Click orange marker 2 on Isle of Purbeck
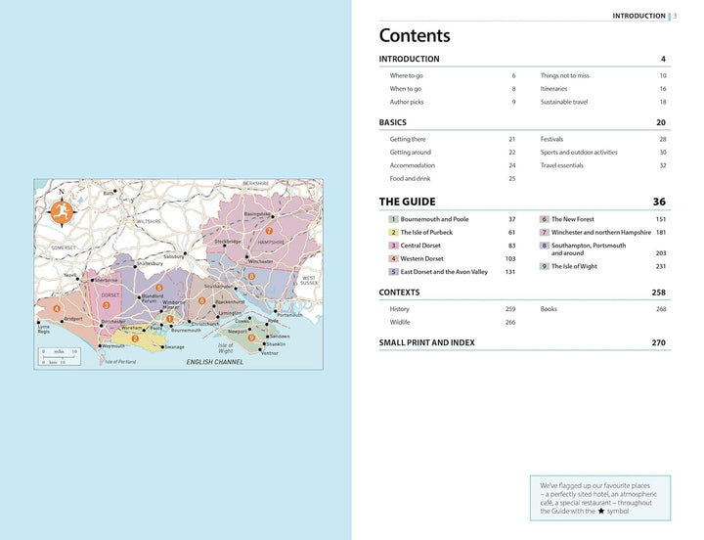Image resolution: width=704 pixels, height=540 pixels. click(135, 338)
